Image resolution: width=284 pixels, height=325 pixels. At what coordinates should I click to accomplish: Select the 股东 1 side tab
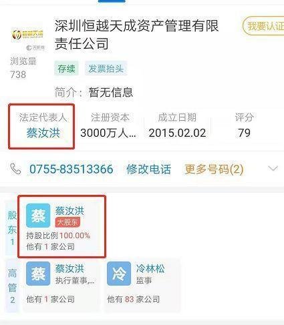tap(12, 228)
